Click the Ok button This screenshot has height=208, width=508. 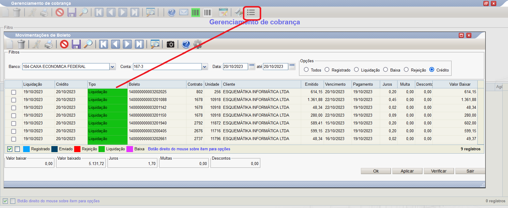(376, 171)
